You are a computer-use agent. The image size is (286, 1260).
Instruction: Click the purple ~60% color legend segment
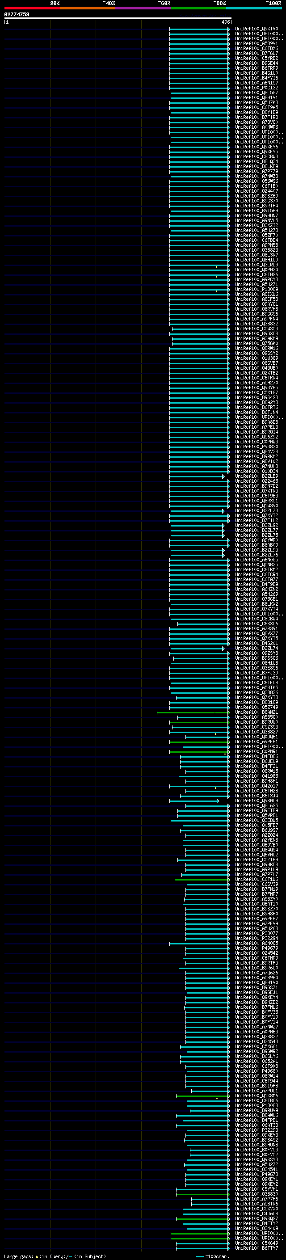click(143, 8)
